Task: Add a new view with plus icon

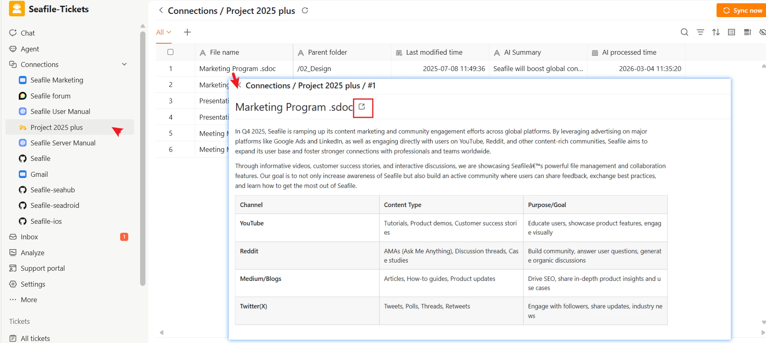Action: click(x=187, y=32)
